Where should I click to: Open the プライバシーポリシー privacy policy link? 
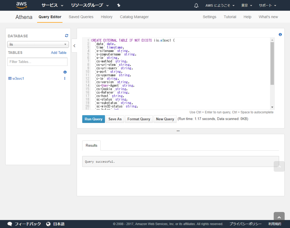[x=246, y=224]
